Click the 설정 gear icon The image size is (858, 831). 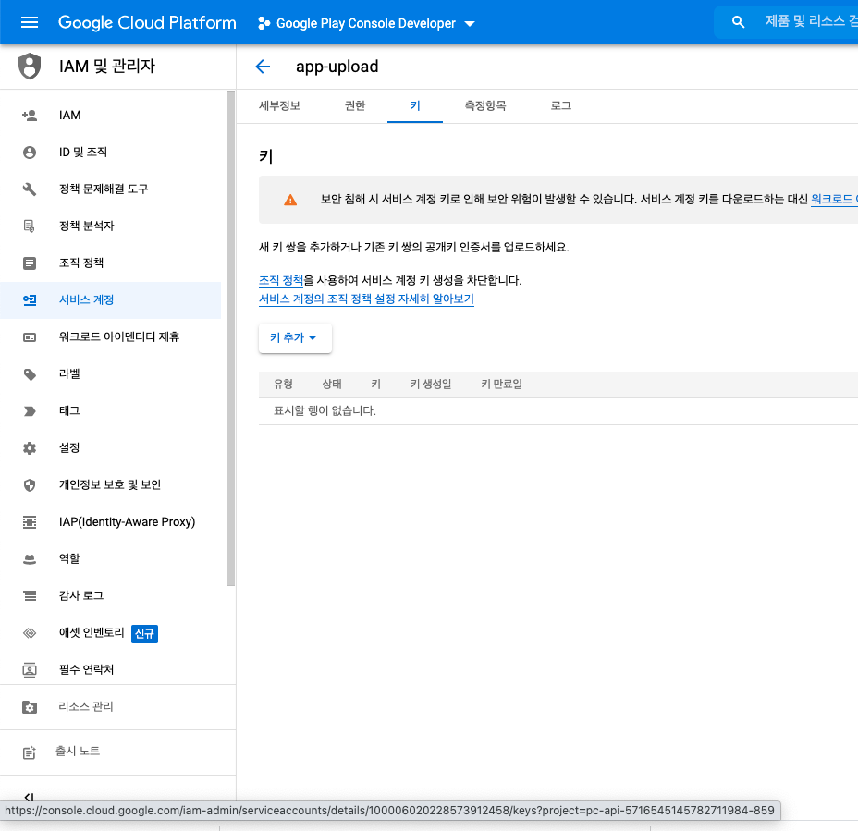coord(30,448)
